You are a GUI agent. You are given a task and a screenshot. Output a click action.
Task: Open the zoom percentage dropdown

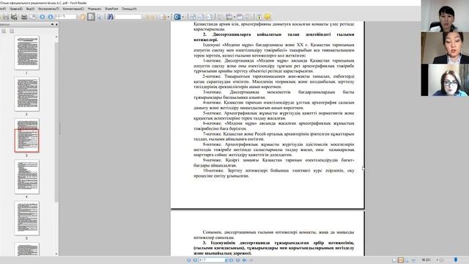pos(437,260)
